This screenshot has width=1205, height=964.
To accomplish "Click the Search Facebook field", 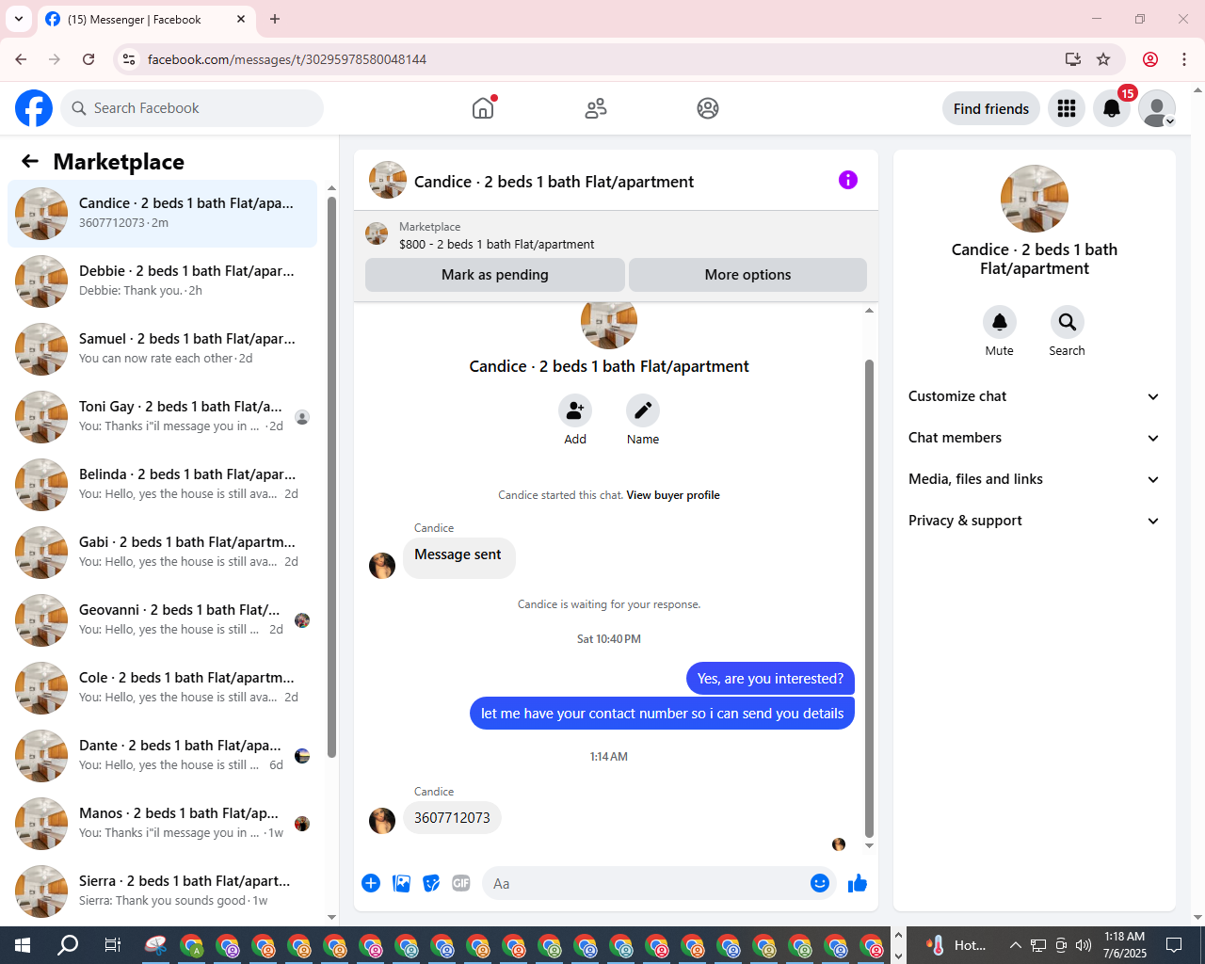I will pos(192,108).
